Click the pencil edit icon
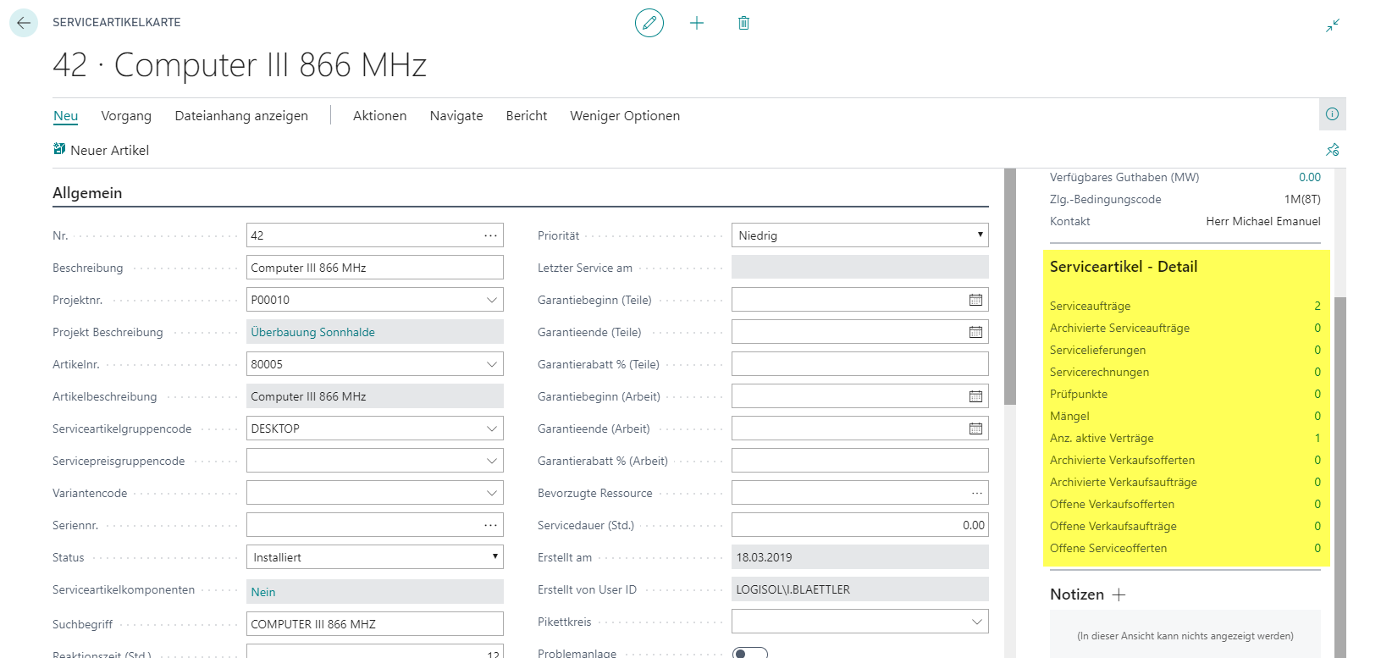This screenshot has width=1381, height=658. (x=649, y=23)
